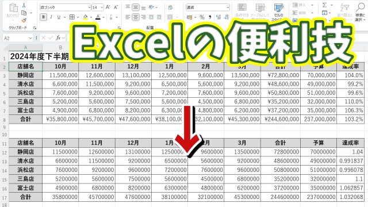The height and width of the screenshot is (207, 368).
Task: Decrease font size with smaller A icon
Action: tap(116, 7)
